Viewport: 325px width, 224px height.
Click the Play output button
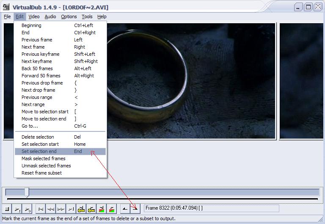27,209
